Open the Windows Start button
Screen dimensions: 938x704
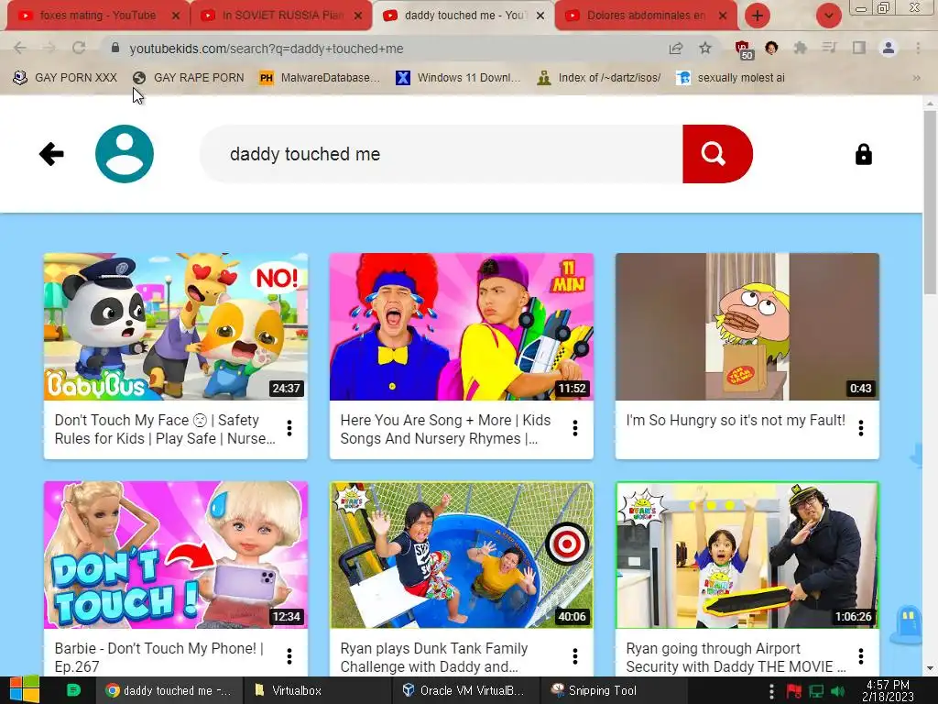point(24,690)
